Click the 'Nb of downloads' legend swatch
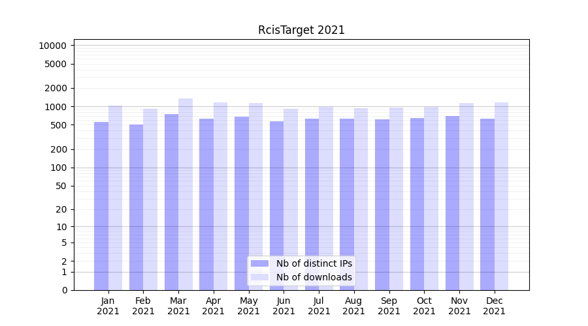The height and width of the screenshot is (326, 588). point(259,277)
